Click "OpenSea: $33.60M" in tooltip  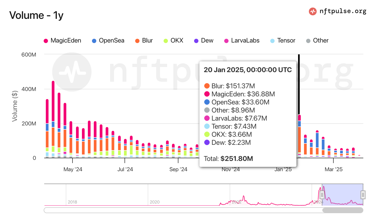[237, 102]
